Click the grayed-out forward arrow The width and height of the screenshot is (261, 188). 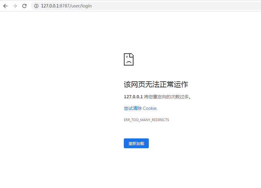tap(15, 6)
